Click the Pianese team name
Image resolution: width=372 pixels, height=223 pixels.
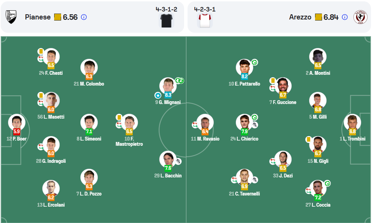point(38,17)
